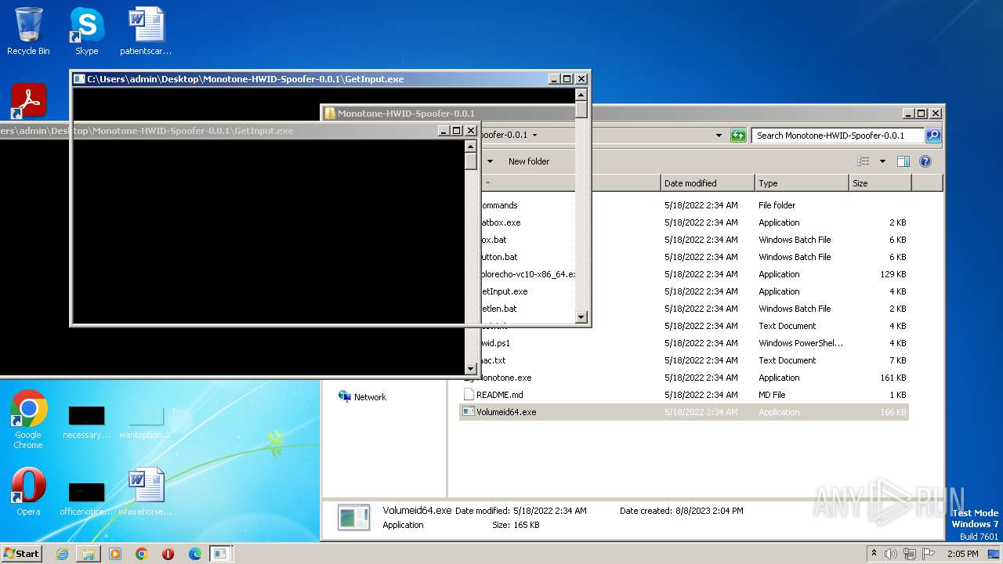Open the volume speaker tray icon
Viewport: 1003px width, 564px height.
[891, 554]
